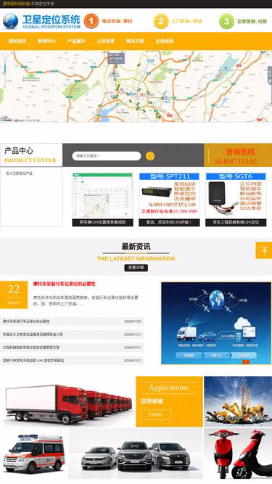This screenshot has width=272, height=484.
Task: Open the red headline 摩托车安装行车记录仪的必要性
Action: 64,284
